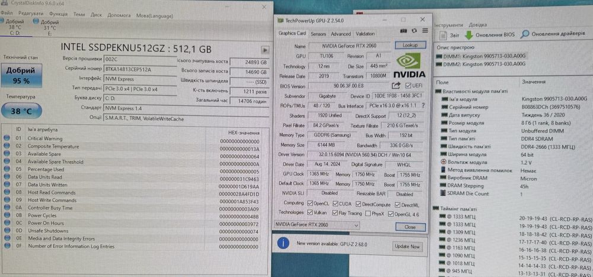593x277 pixels.
Task: Click the Close button in GPU-Z
Action: (410, 227)
